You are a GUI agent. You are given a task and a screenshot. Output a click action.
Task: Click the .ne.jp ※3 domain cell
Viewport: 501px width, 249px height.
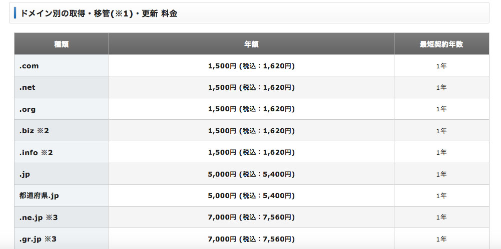tap(62, 217)
